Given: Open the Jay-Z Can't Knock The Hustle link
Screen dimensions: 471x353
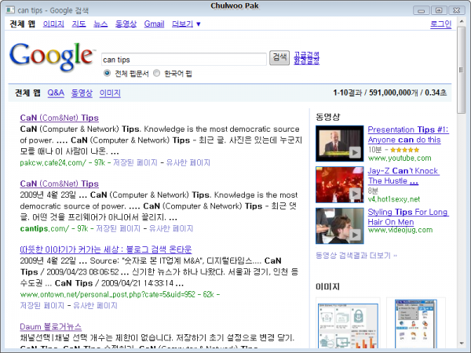Looking at the screenshot, I should (403, 176).
